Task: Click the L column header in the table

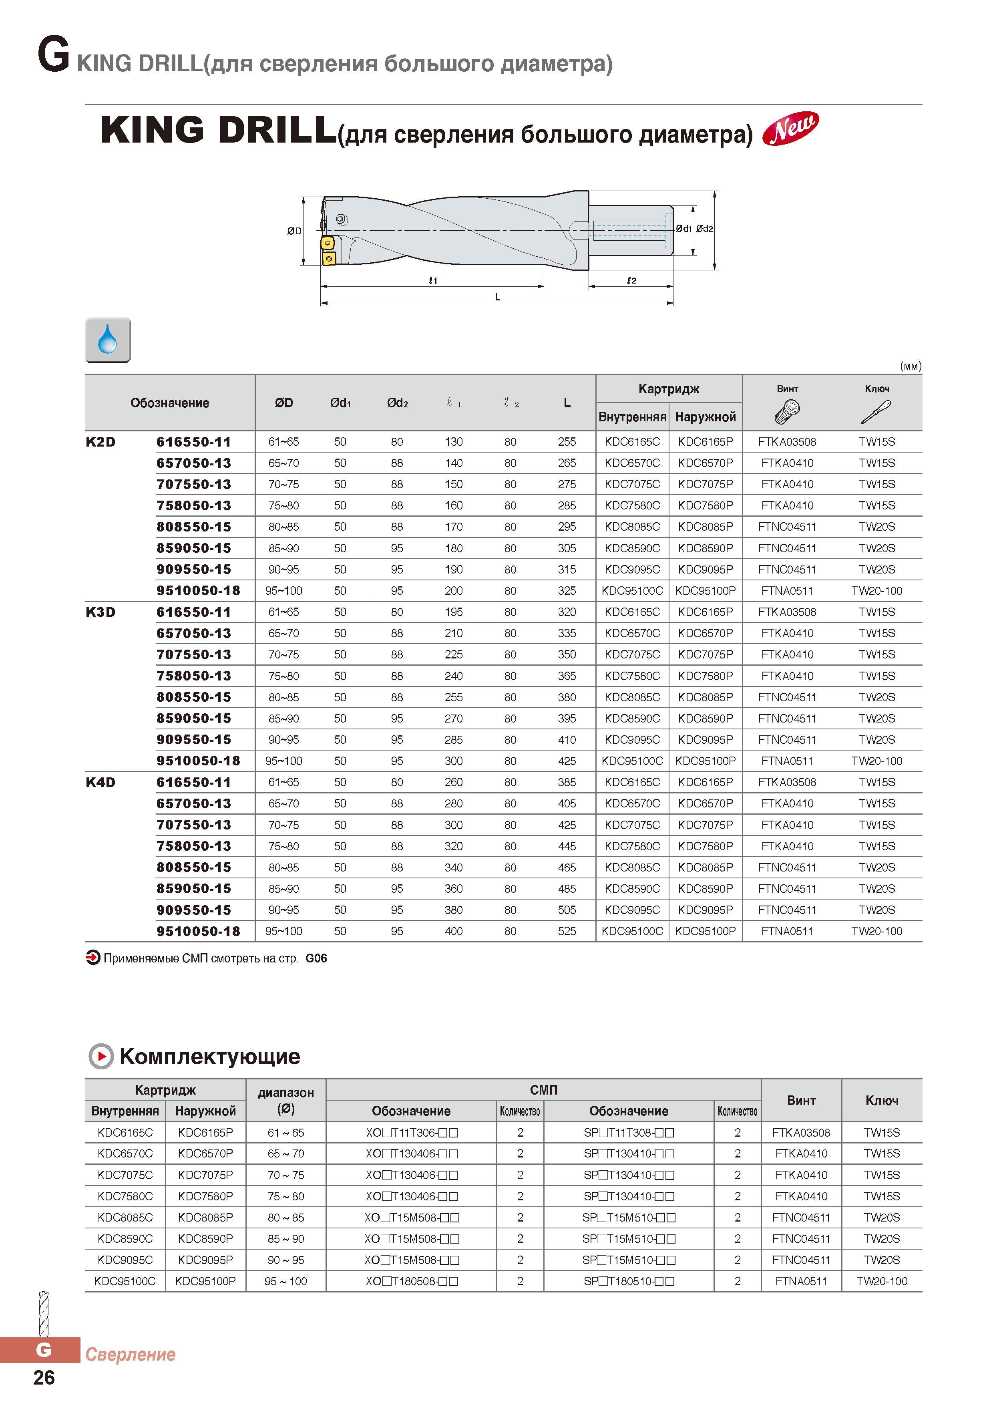Action: tap(567, 403)
